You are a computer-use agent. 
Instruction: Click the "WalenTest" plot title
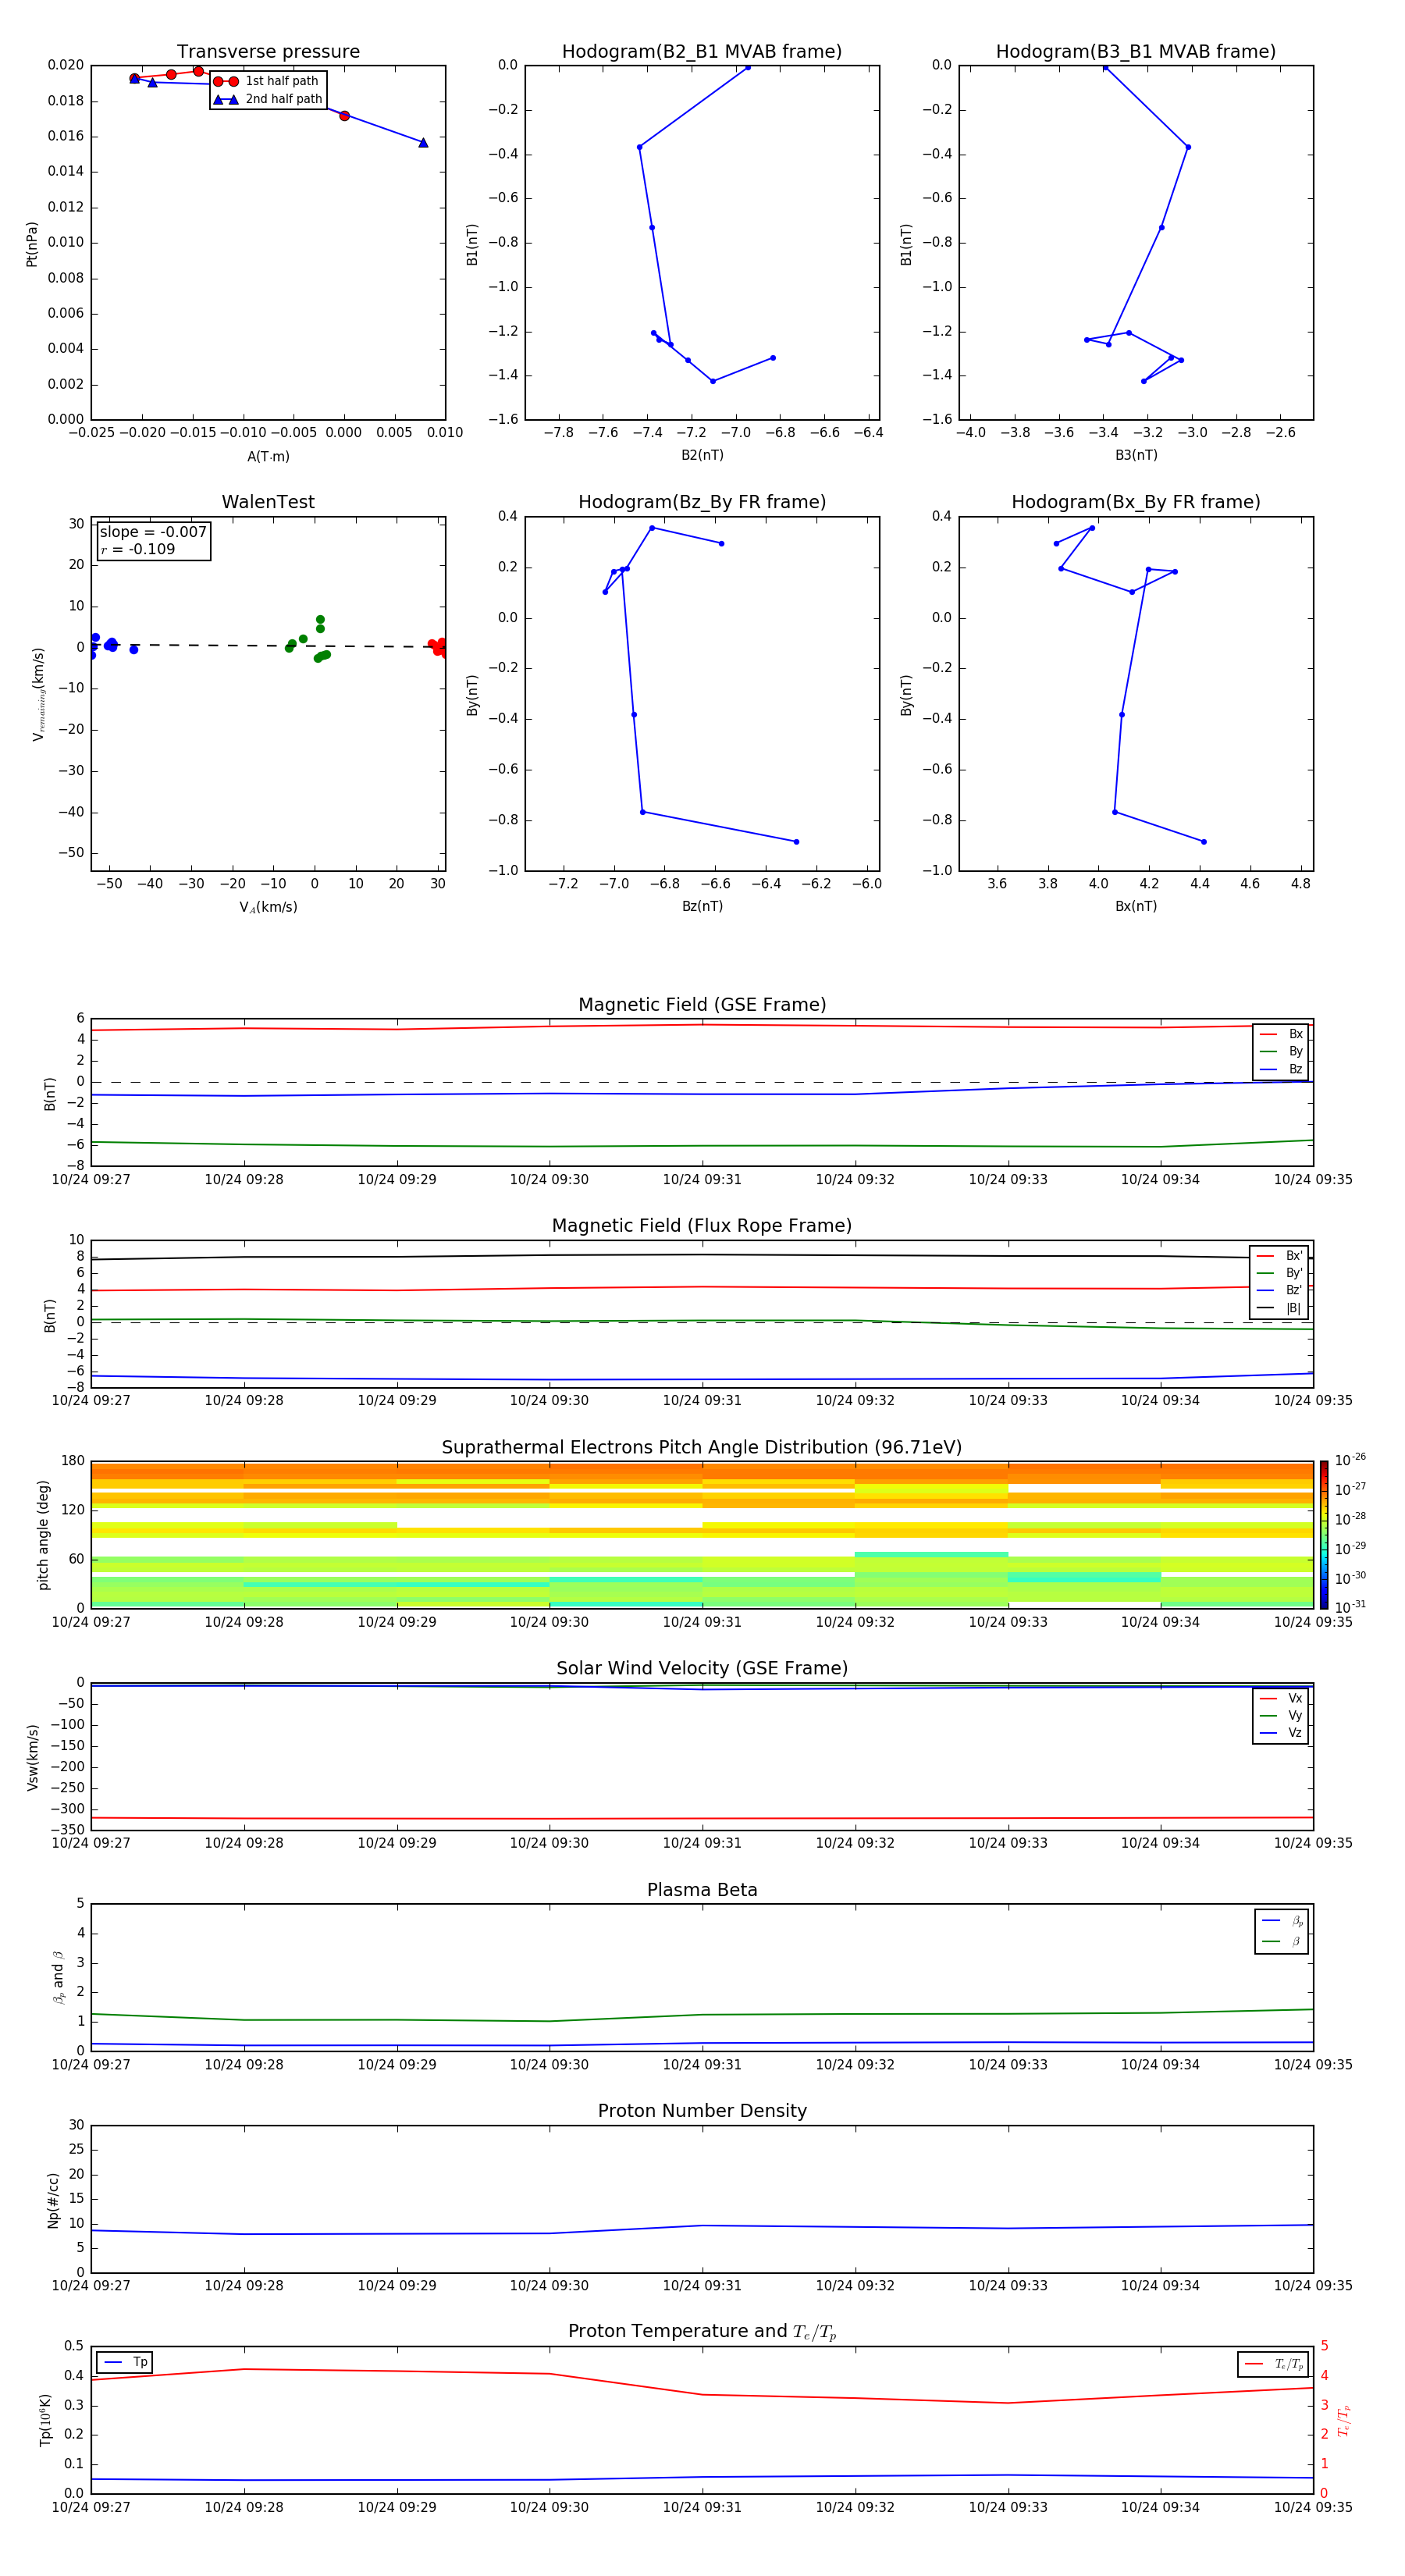268,502
